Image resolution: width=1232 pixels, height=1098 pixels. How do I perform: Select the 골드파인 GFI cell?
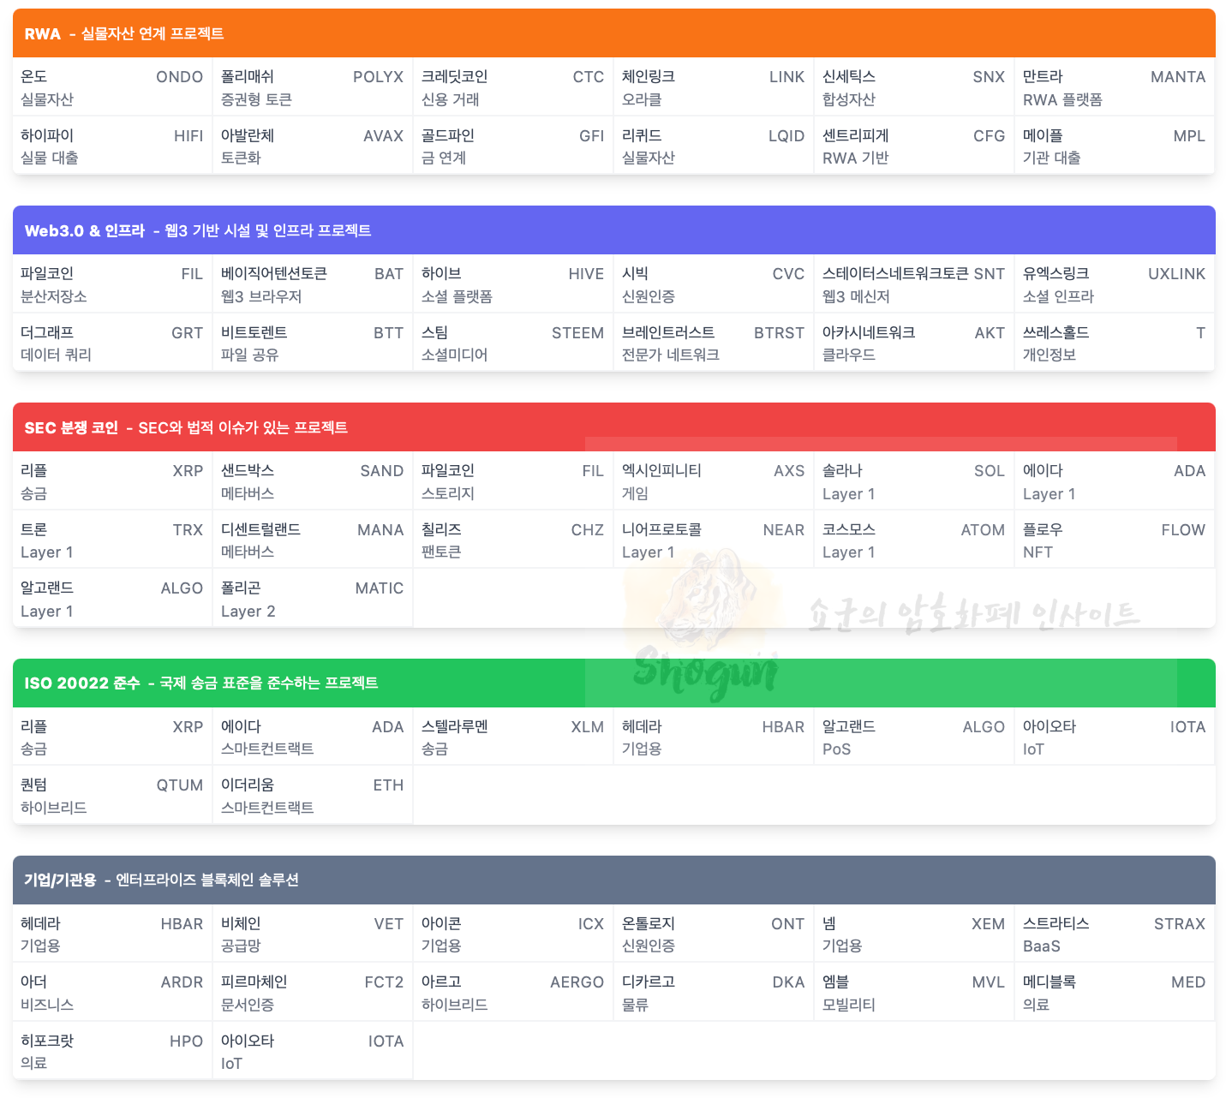513,146
